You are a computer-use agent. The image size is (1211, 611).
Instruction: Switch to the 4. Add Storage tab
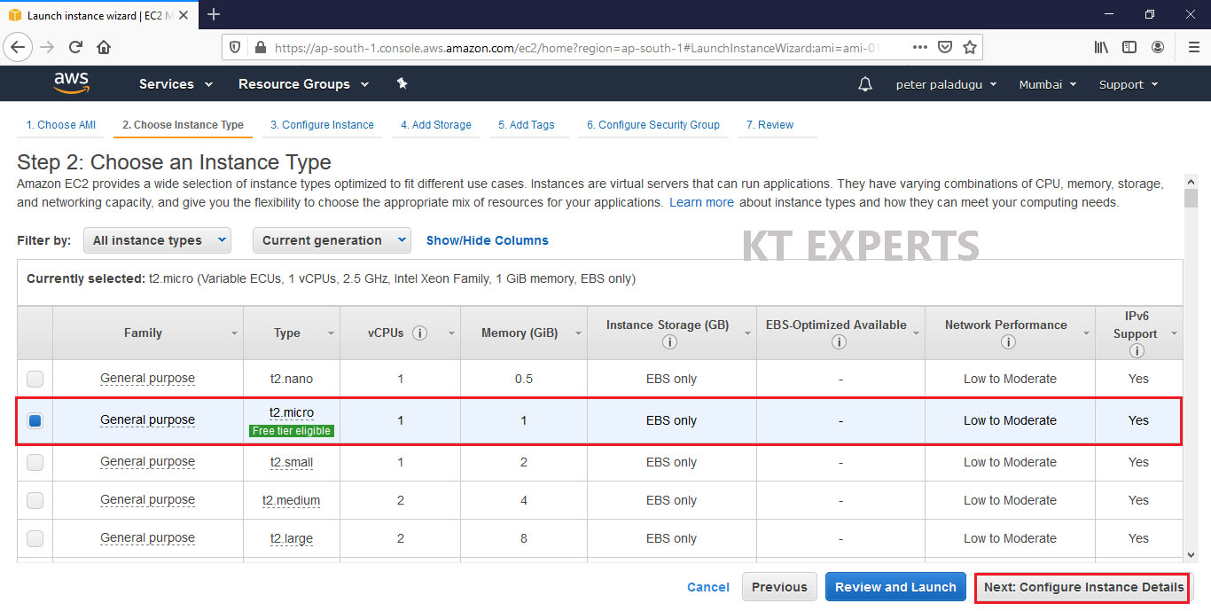click(x=435, y=125)
